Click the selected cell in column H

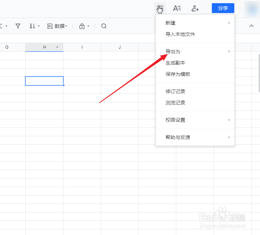(44, 81)
